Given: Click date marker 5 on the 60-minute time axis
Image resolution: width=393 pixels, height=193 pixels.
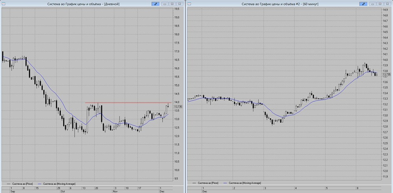Looking at the screenshot, I should click(x=327, y=188).
